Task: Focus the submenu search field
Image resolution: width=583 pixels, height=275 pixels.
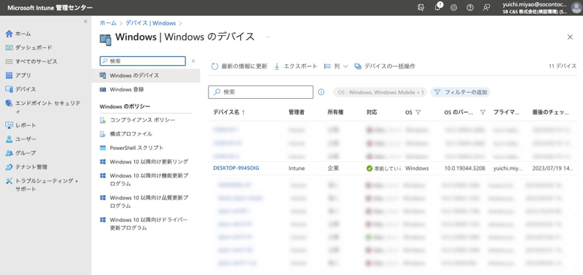Action: [143, 61]
